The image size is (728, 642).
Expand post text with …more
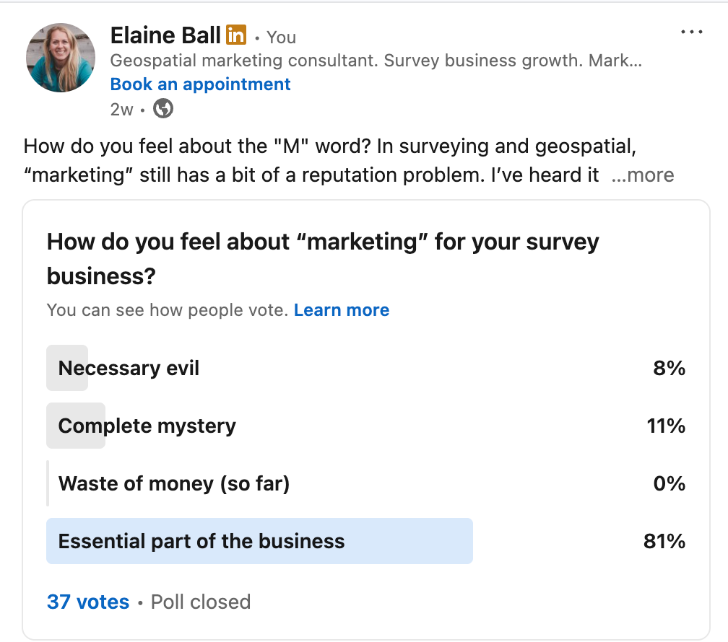(x=642, y=175)
